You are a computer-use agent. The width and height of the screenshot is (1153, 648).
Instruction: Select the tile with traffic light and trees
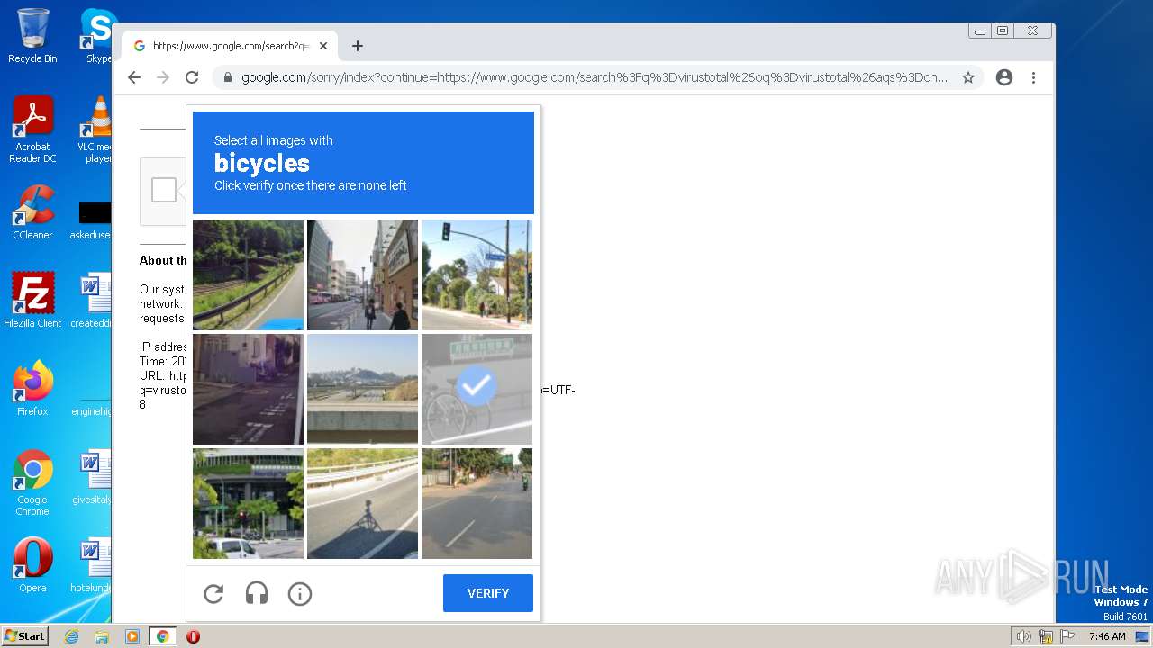click(x=477, y=274)
